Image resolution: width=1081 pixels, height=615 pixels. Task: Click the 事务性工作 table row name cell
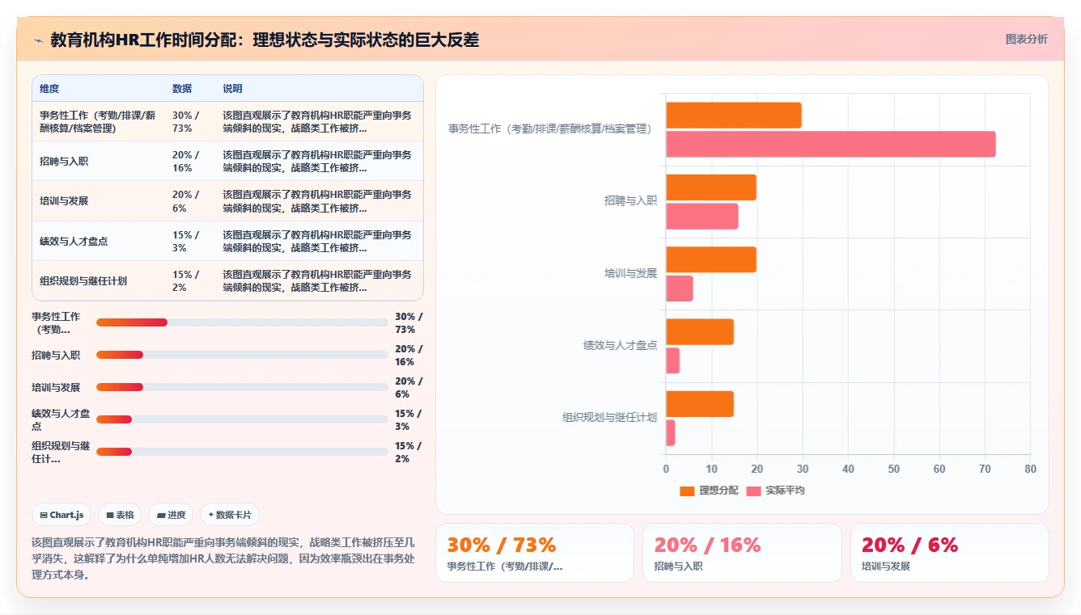pos(98,122)
